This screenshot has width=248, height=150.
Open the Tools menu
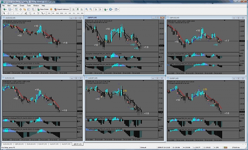click(x=29, y=6)
